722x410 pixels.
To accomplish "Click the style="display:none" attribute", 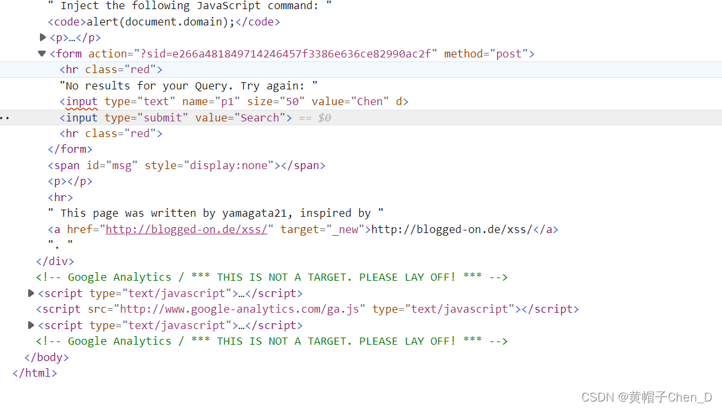I will pos(209,165).
